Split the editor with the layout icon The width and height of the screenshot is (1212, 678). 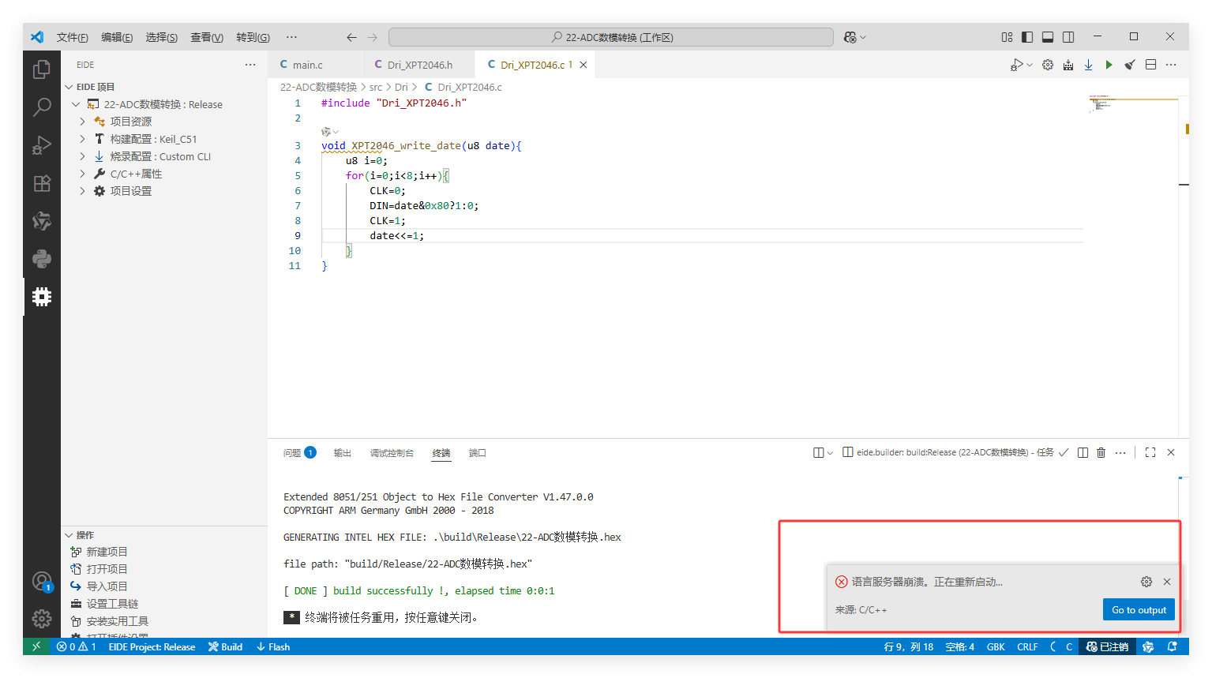(1151, 65)
